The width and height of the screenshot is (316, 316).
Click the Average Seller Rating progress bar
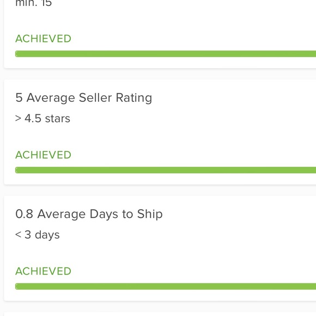(166, 170)
